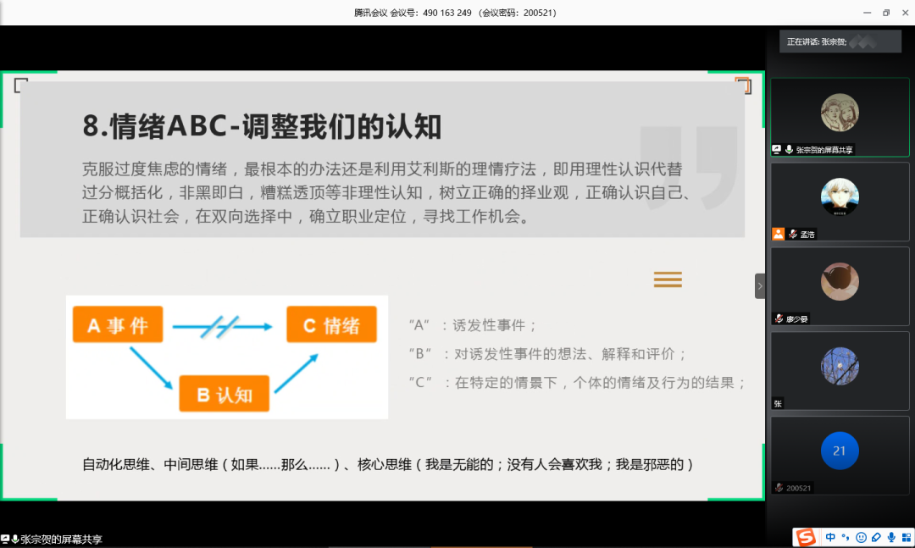
Task: Click the 正在讲话: 张宗贺 speaker banner
Action: (840, 41)
